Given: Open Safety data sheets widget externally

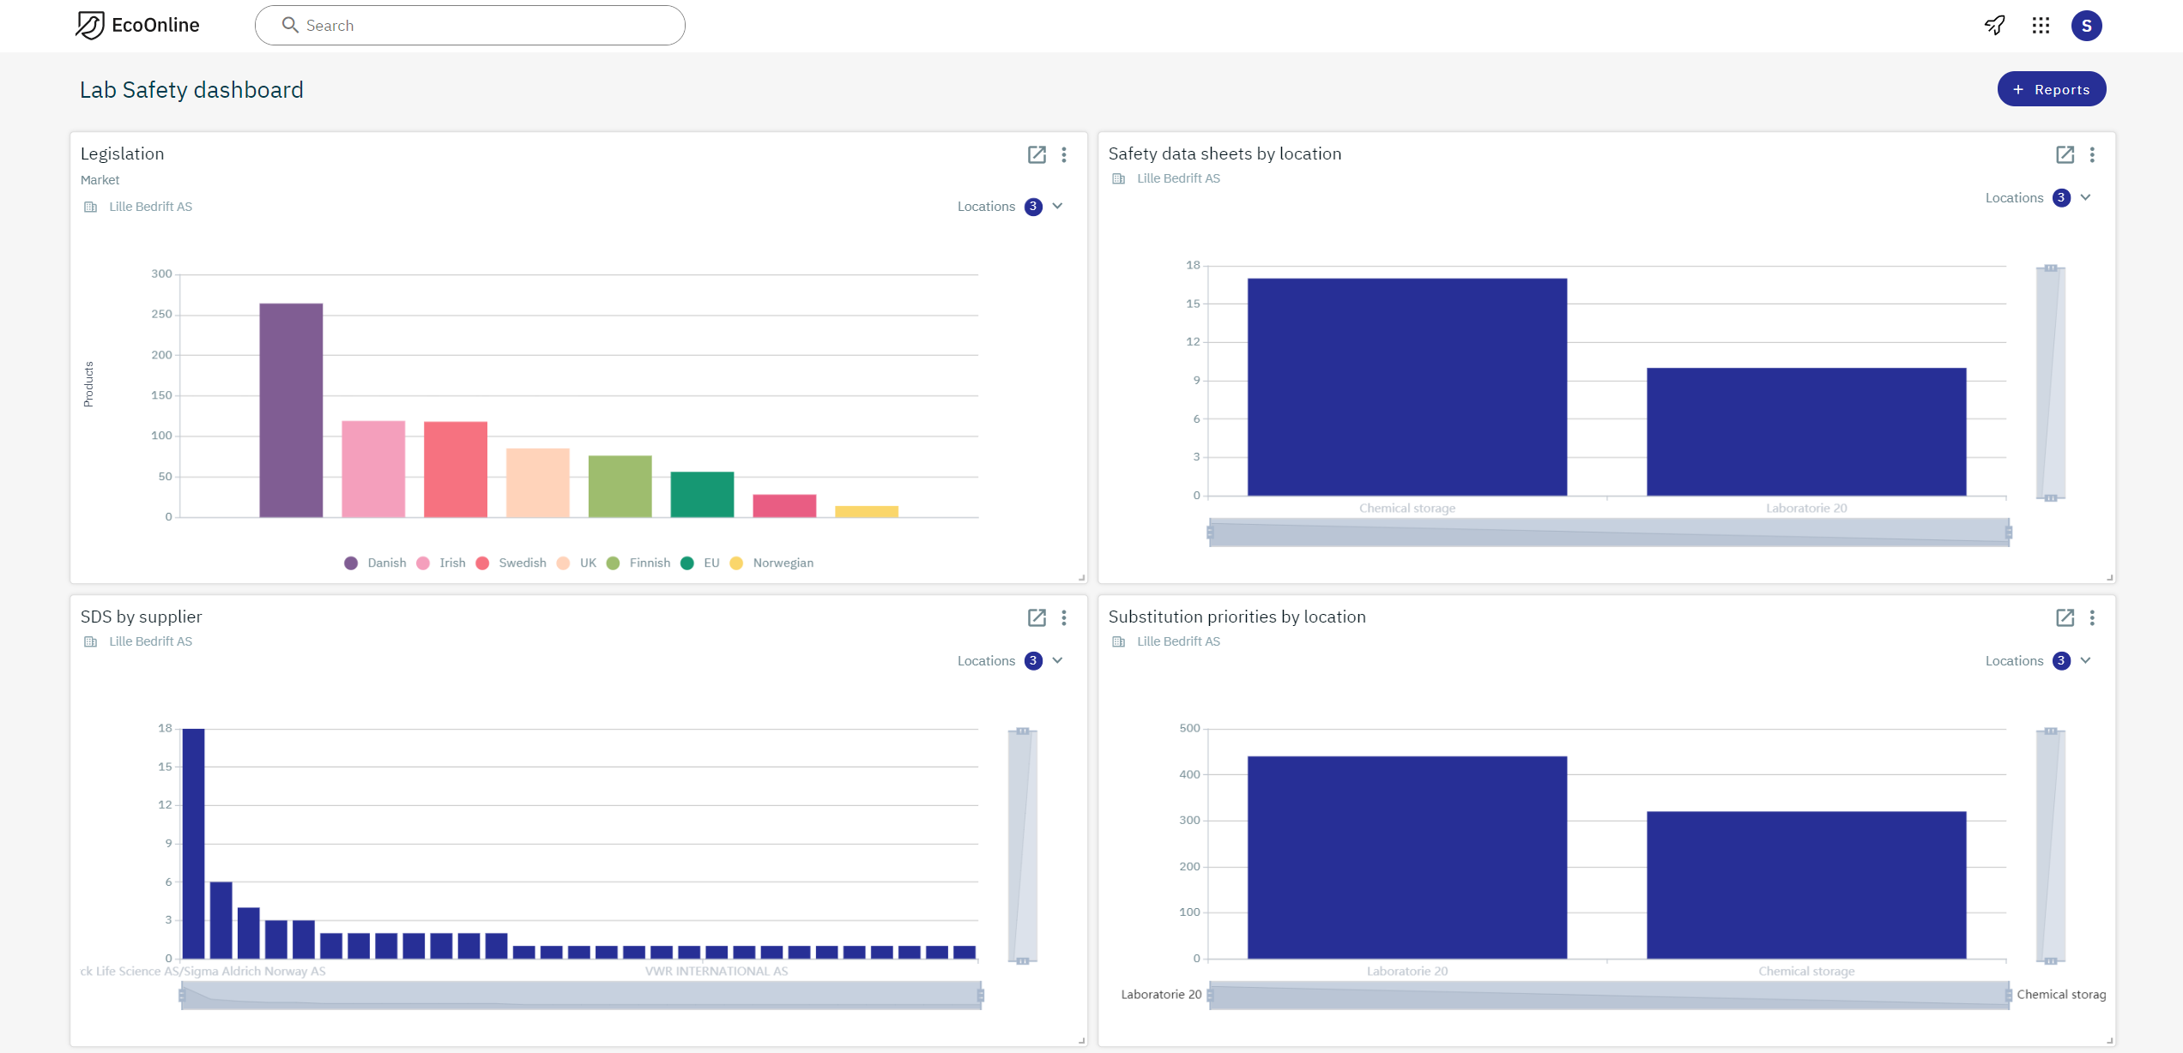Looking at the screenshot, I should click(2065, 154).
